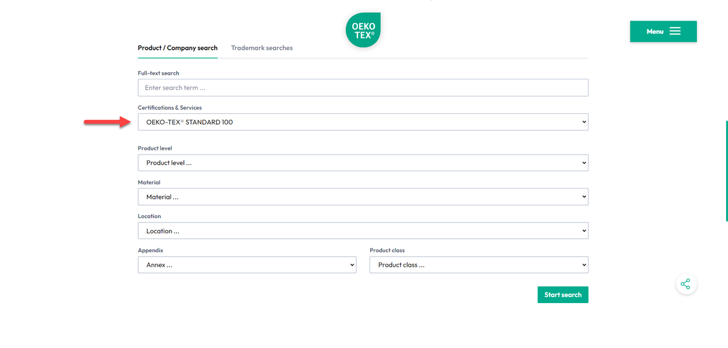The image size is (728, 348).
Task: Switch to Product / Company search tab
Action: click(x=178, y=48)
